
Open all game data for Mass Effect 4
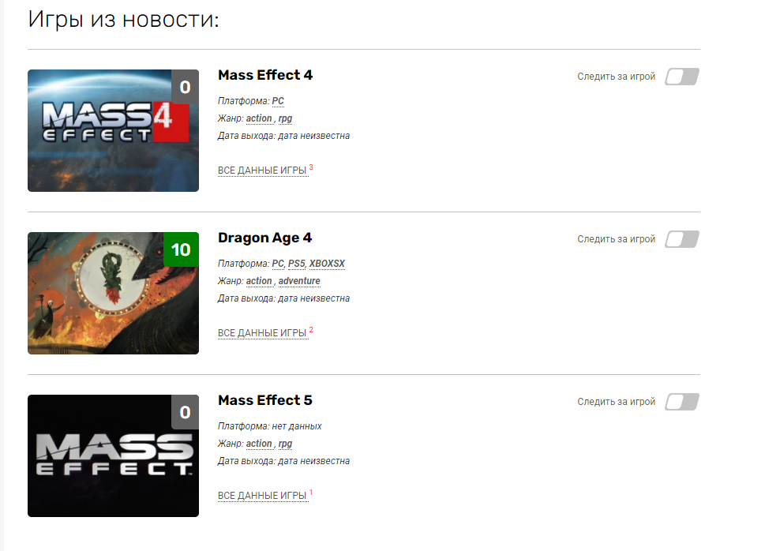[x=262, y=171]
